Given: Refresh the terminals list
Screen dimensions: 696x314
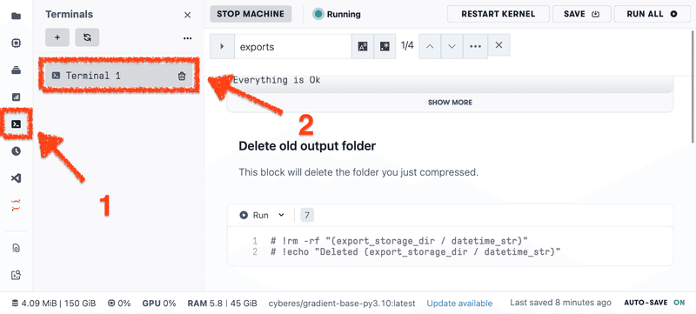Looking at the screenshot, I should coord(87,37).
